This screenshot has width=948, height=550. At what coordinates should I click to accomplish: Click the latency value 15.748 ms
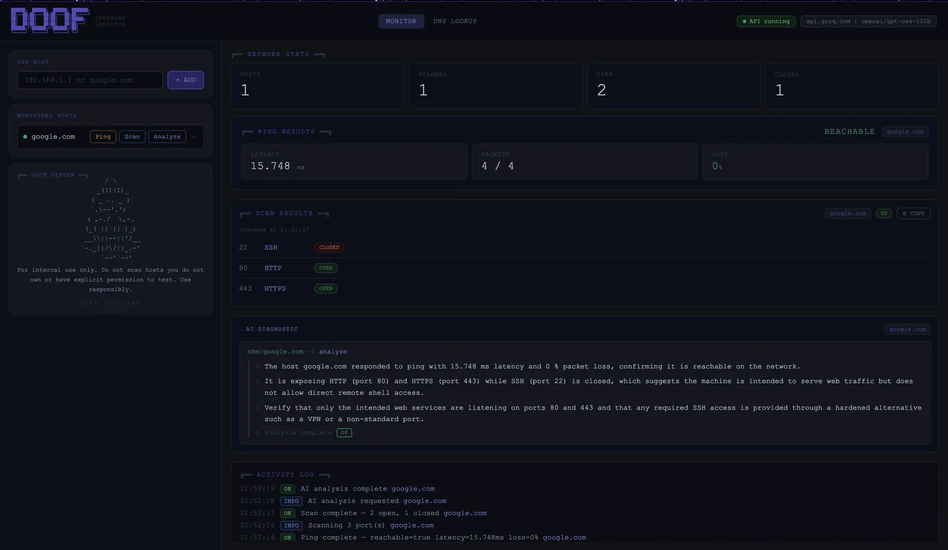(277, 167)
